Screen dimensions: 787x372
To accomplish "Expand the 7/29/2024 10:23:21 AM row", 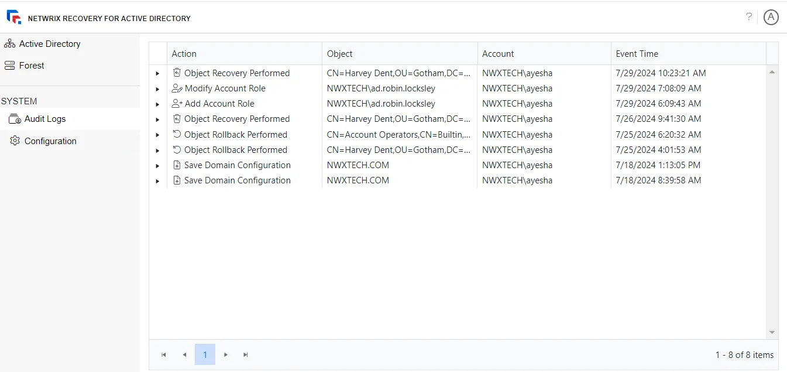I will point(157,73).
